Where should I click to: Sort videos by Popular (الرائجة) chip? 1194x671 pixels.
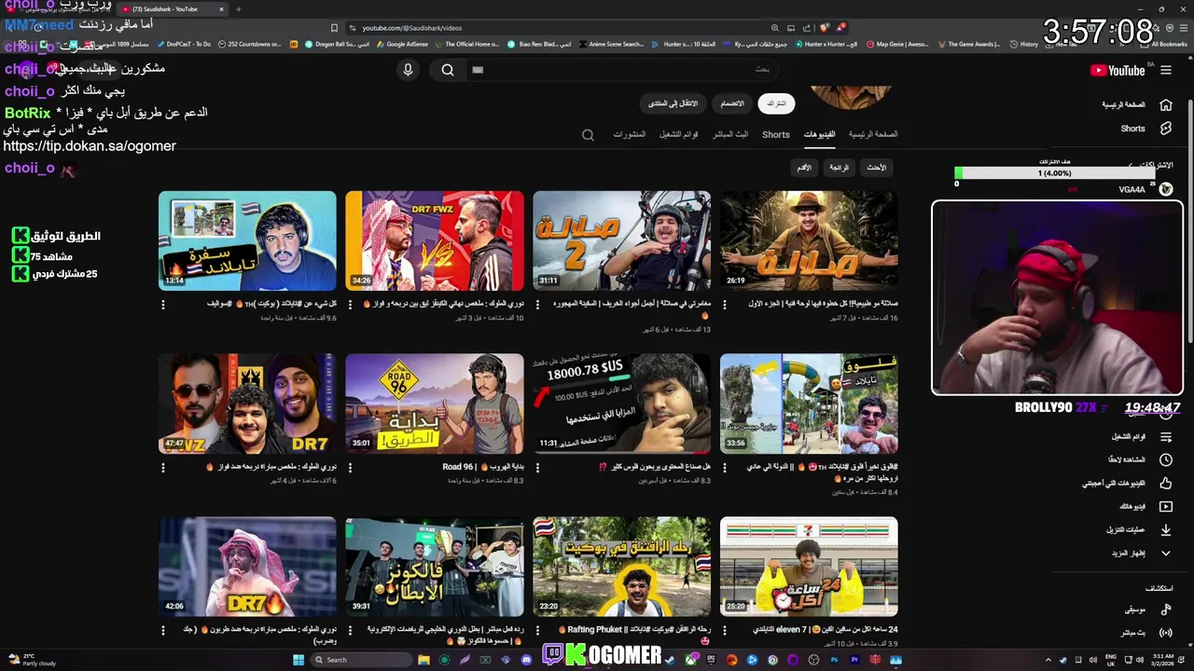click(x=840, y=168)
